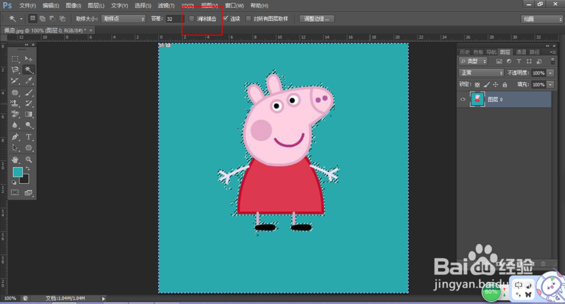Switch to the 路径 paths tab
The width and height of the screenshot is (565, 304).
coord(534,52)
